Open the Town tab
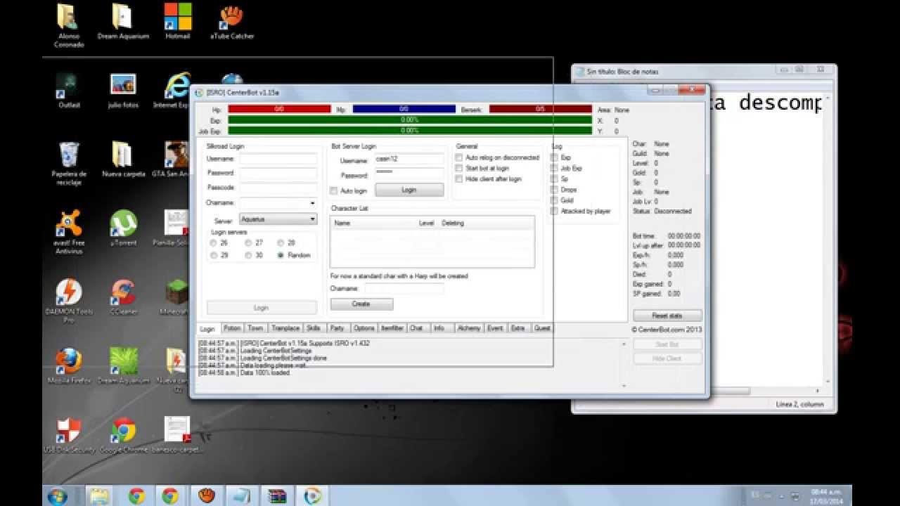Image resolution: width=900 pixels, height=506 pixels. tap(255, 328)
